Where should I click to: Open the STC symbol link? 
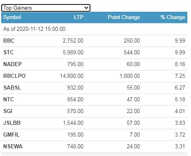click(x=9, y=52)
